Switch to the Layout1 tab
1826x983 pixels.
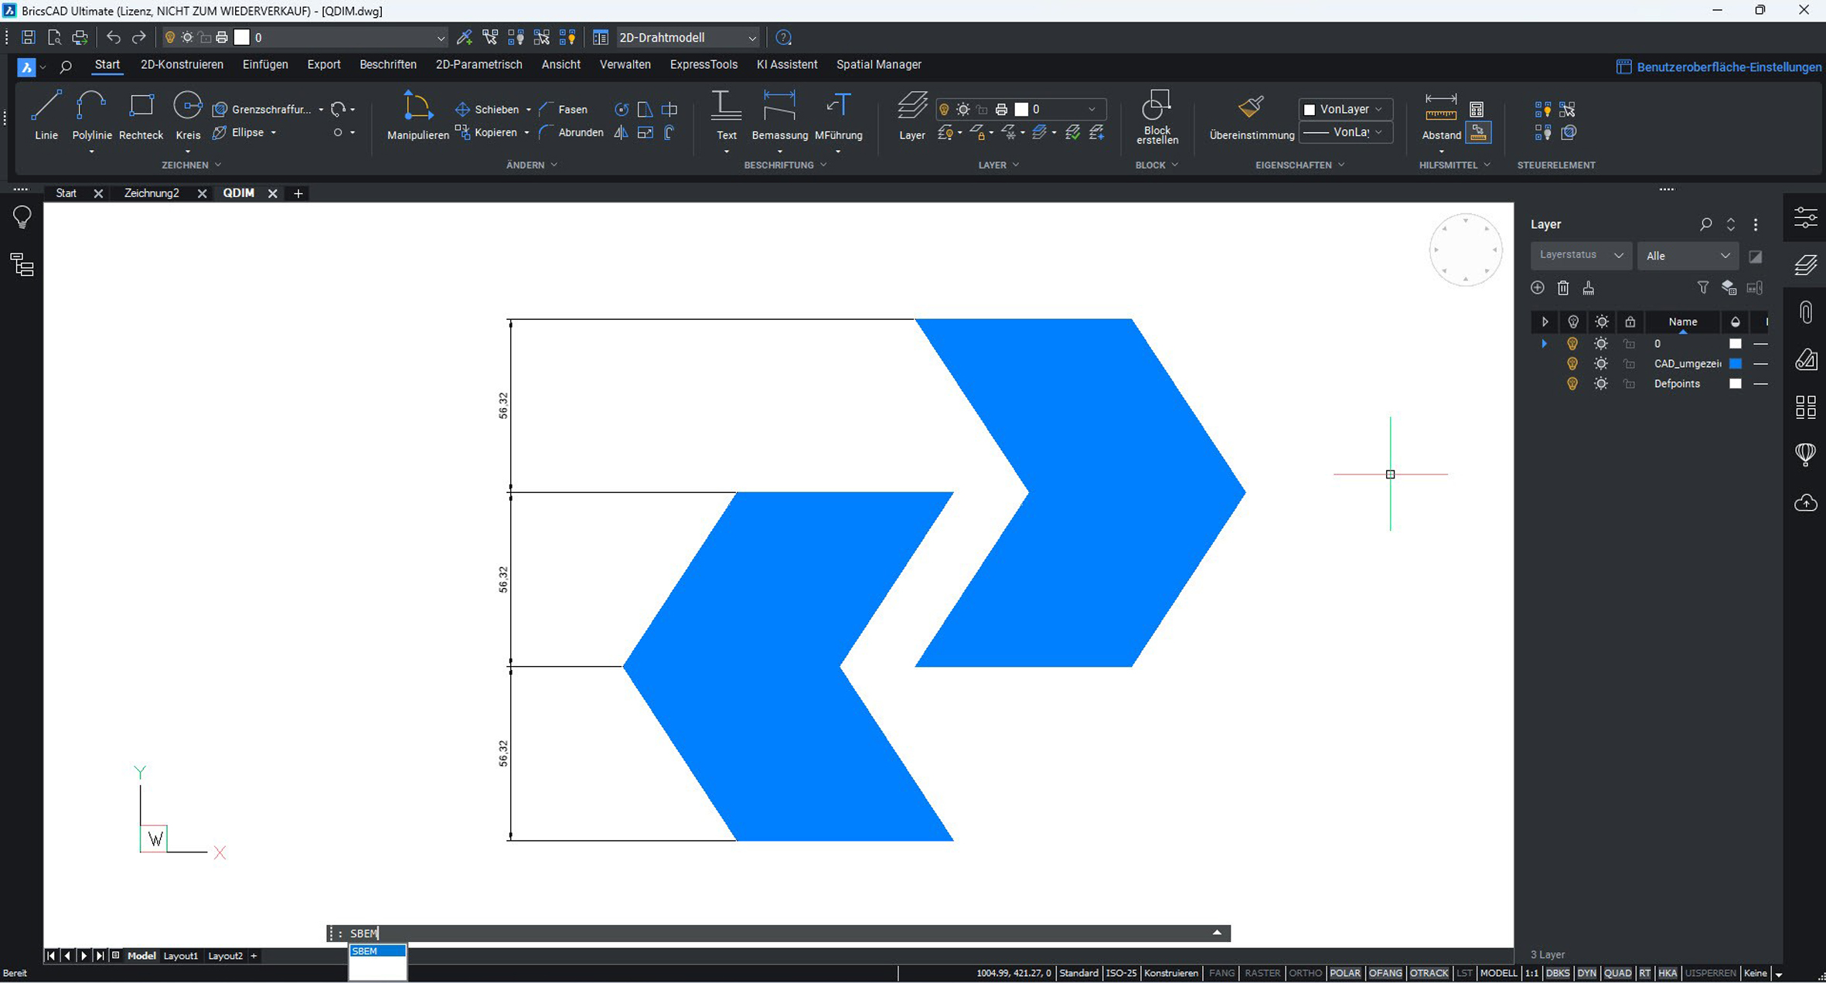coord(181,956)
